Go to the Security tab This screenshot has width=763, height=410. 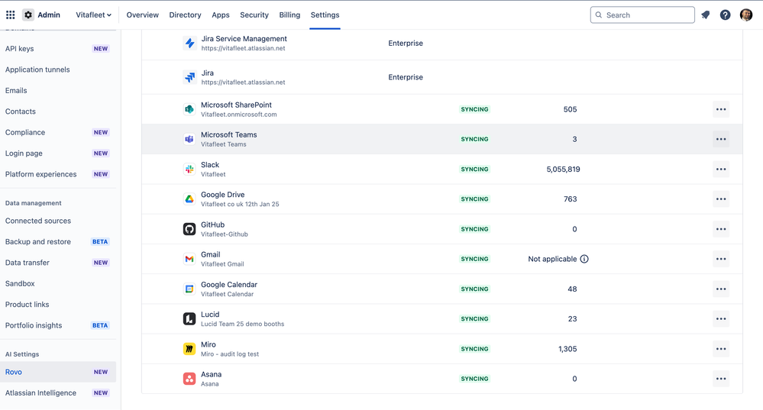point(254,15)
